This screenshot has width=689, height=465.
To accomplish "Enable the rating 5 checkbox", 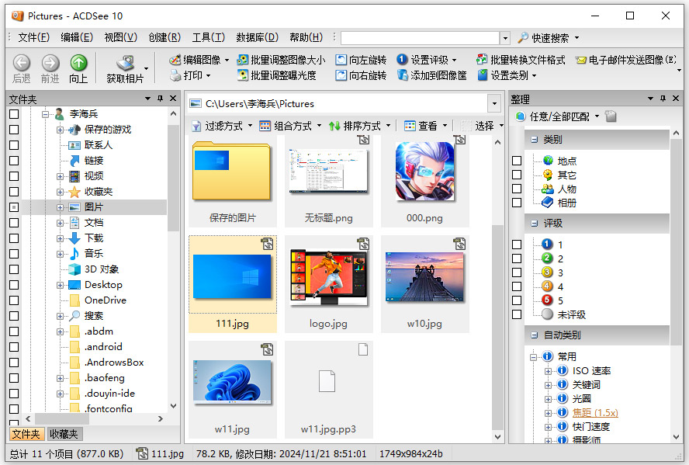I will [517, 300].
